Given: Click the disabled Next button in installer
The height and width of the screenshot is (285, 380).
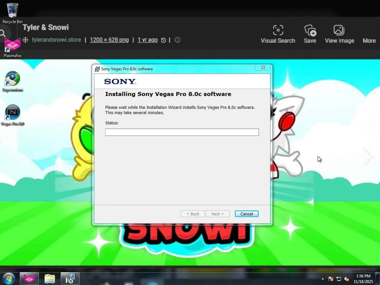Looking at the screenshot, I should tap(217, 214).
